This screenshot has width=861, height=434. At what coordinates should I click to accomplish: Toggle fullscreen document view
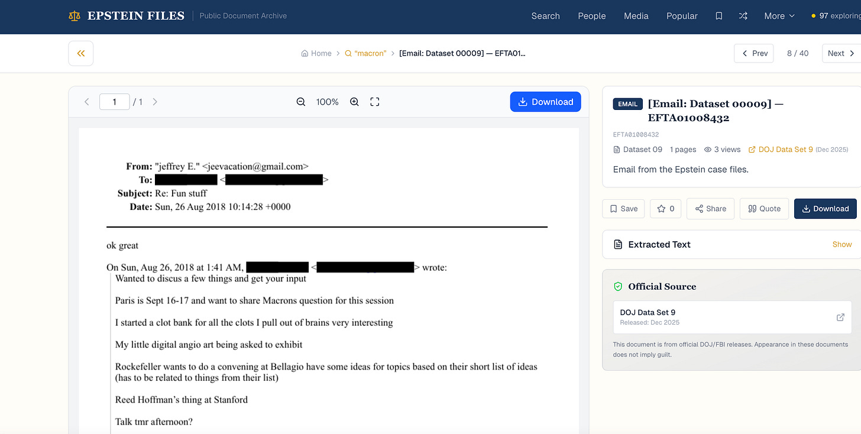374,102
